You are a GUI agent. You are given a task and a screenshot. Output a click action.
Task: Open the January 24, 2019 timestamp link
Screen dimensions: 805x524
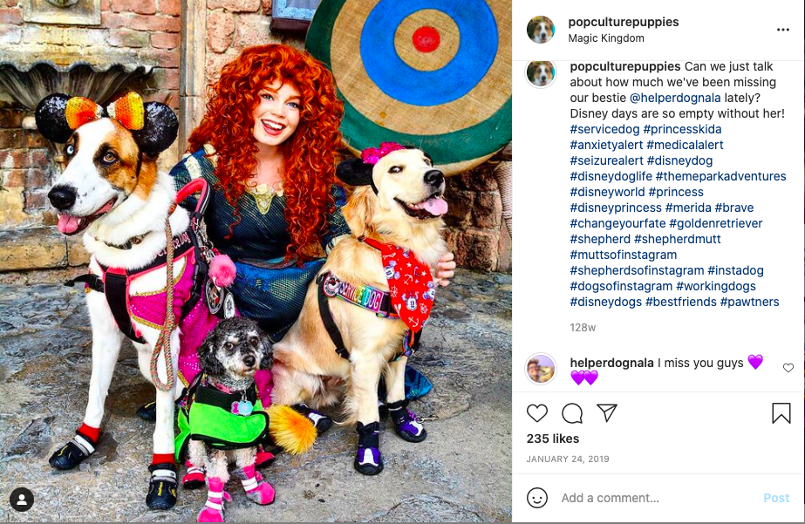[567, 459]
